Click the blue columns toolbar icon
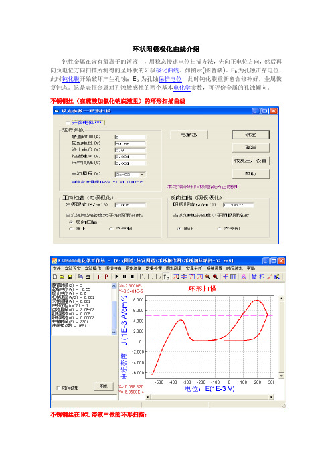Image resolution: width=332 pixels, height=470 pixels. [233, 277]
